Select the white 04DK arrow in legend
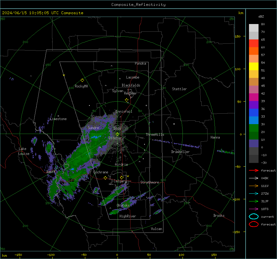This screenshot has width=277, height=259. (x=254, y=178)
